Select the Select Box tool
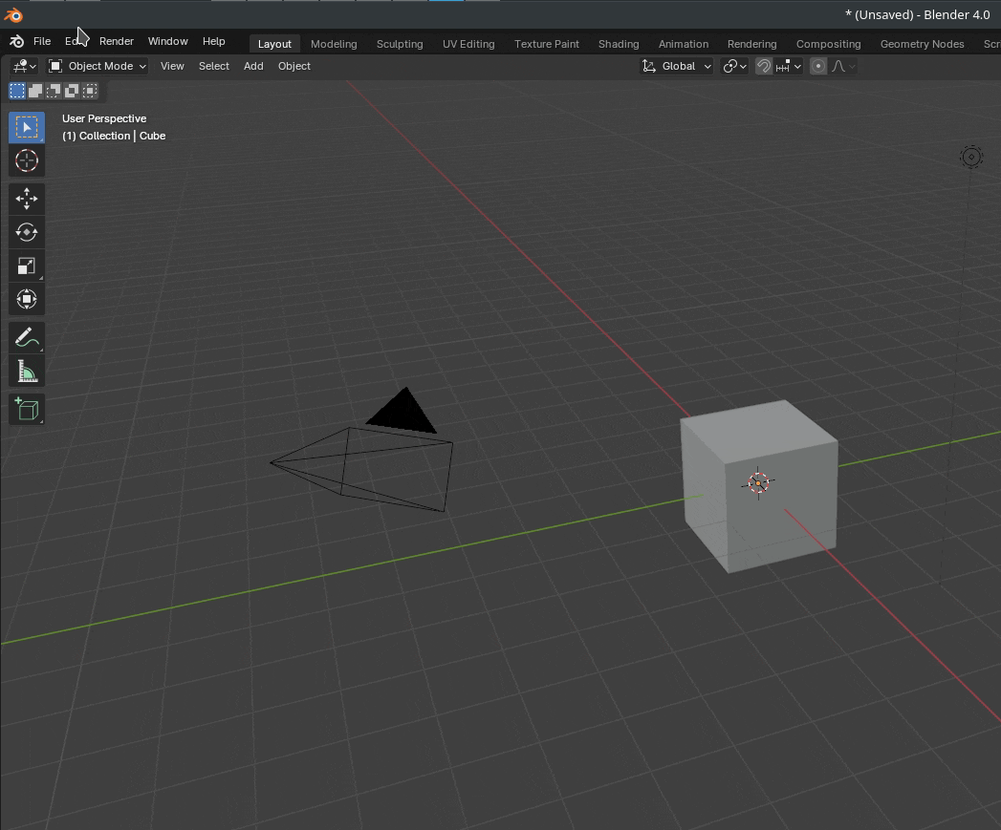 pos(27,128)
